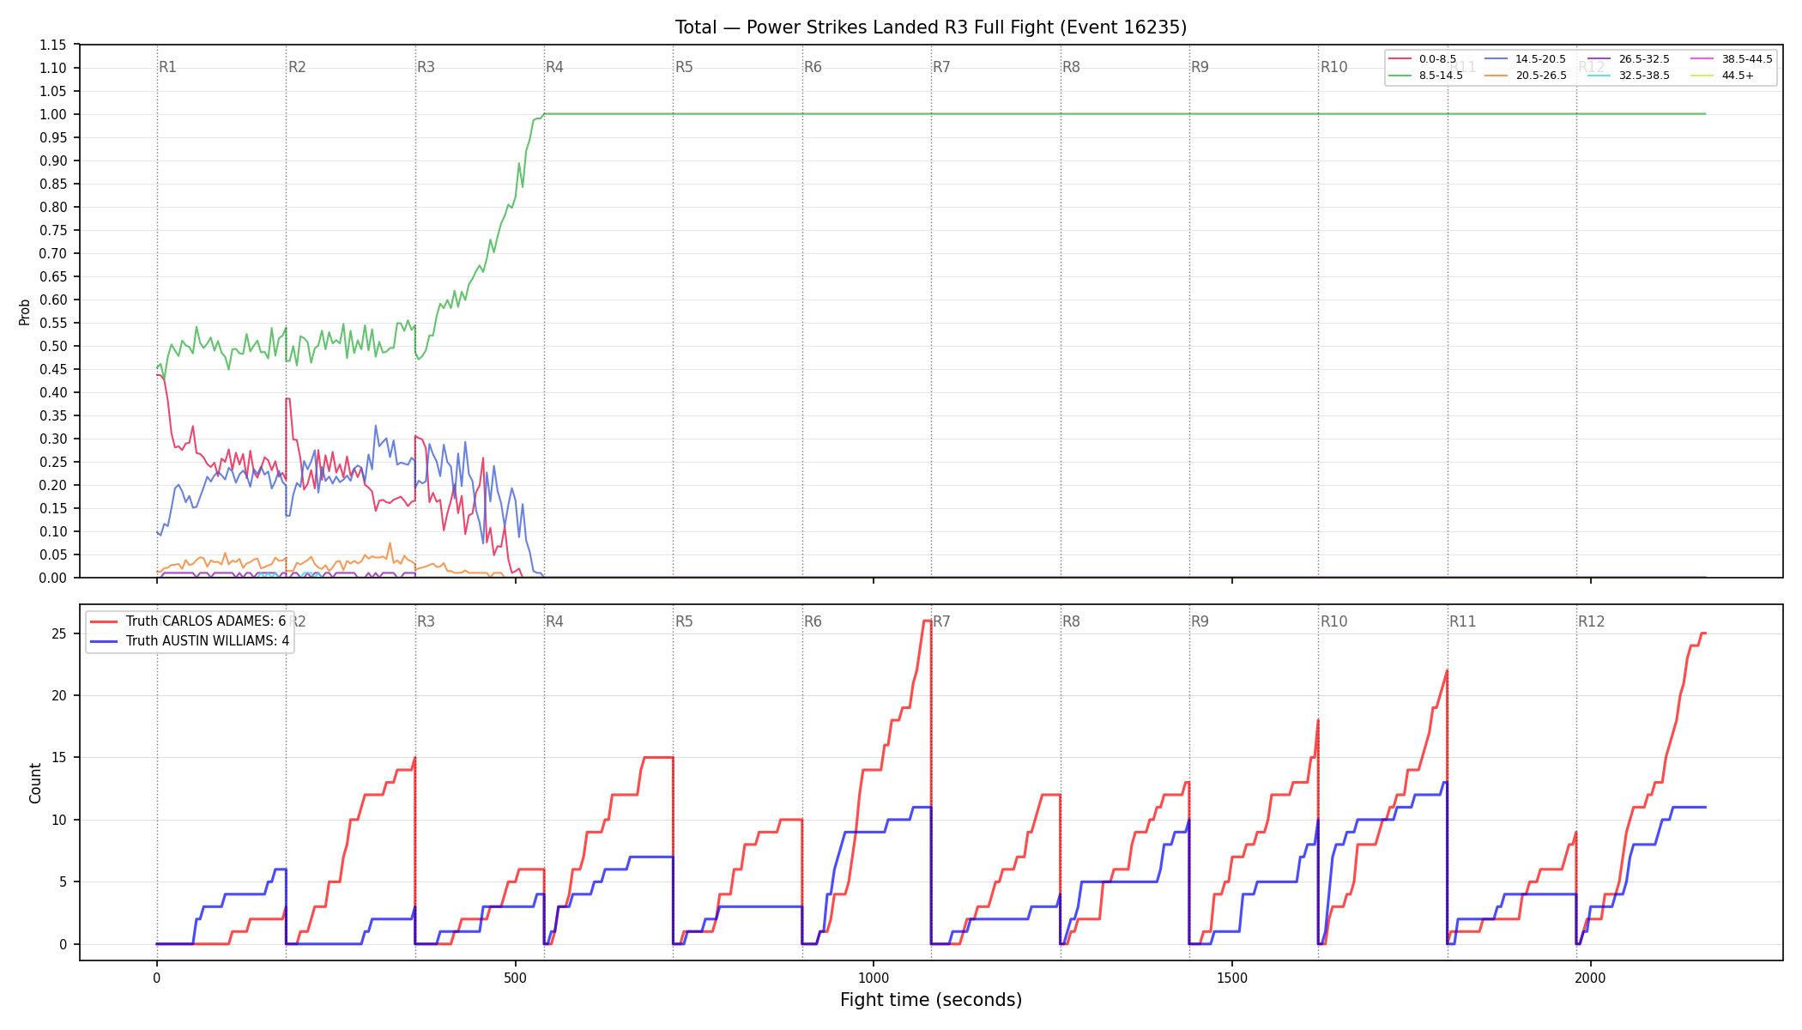Click the R7 round label in the count chart
The width and height of the screenshot is (1802, 1030).
[941, 621]
